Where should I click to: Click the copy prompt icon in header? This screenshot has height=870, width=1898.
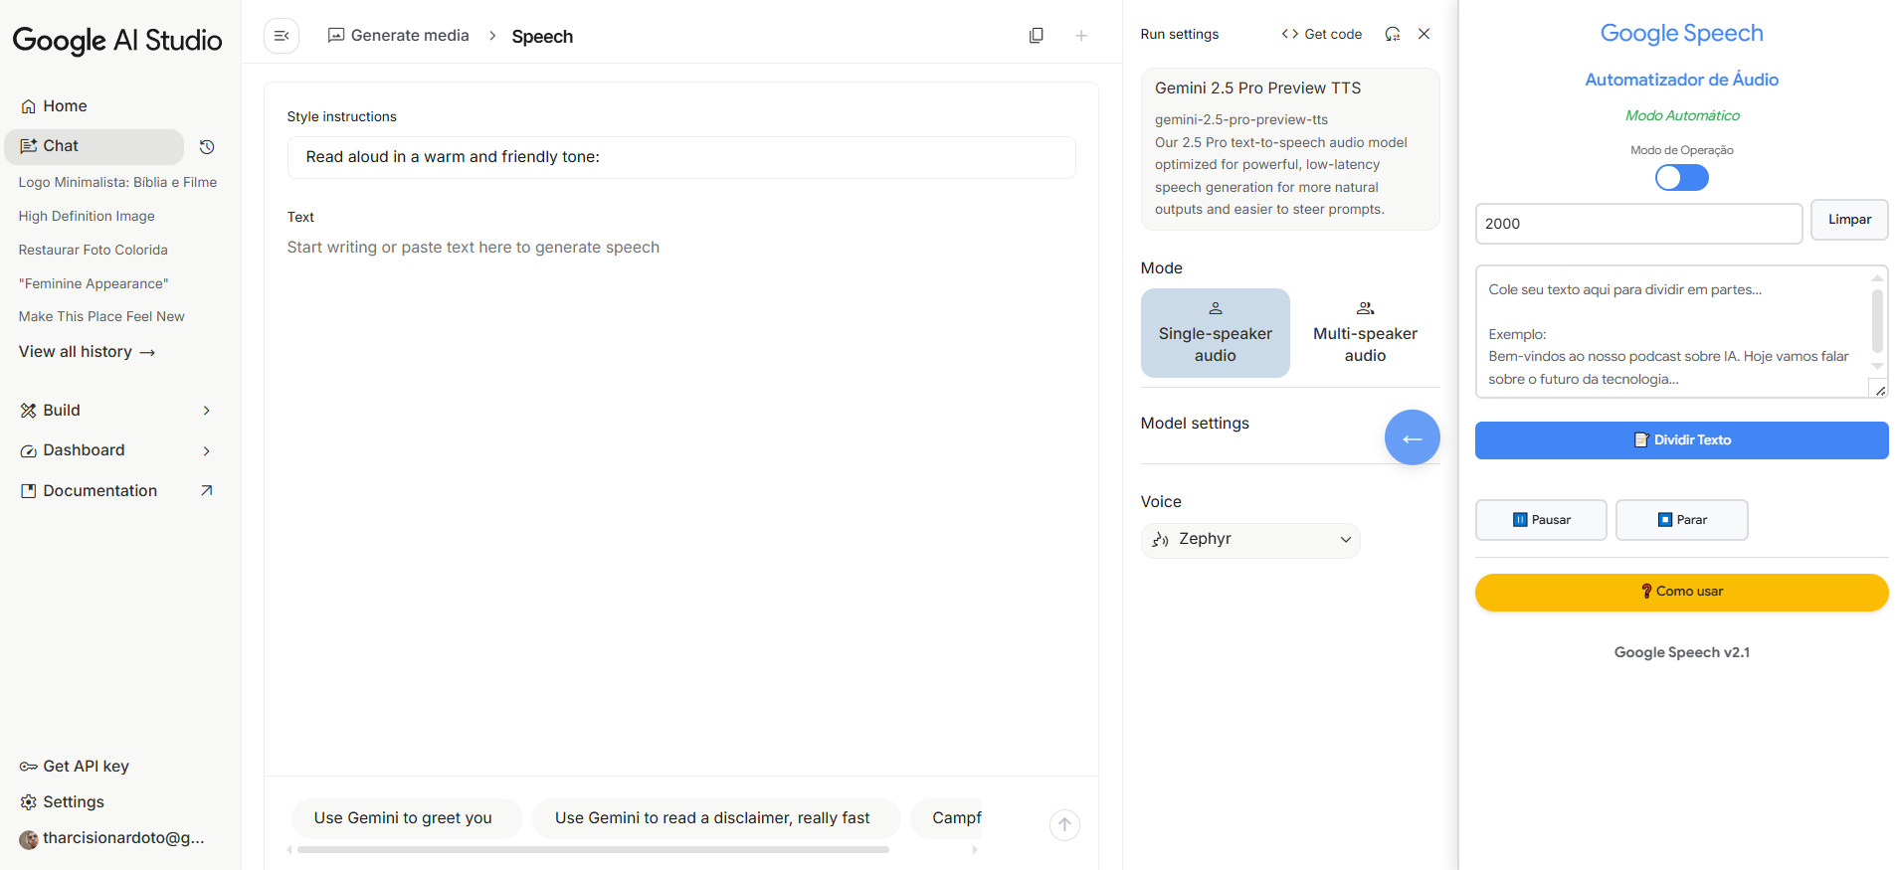[1036, 36]
